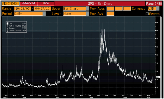This screenshot has width=164, height=99.
Task: Click the 50 y-axis label
Action: pos(157,55)
